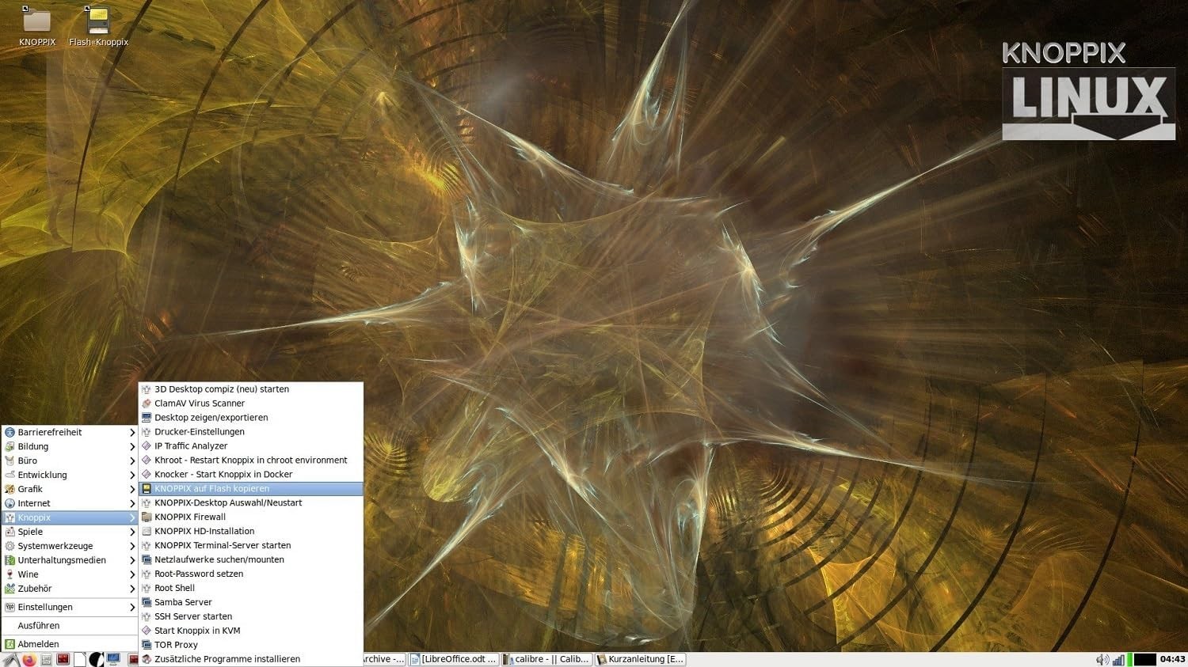Choose Ausführen from the start menu
1188x667 pixels.
pos(70,626)
